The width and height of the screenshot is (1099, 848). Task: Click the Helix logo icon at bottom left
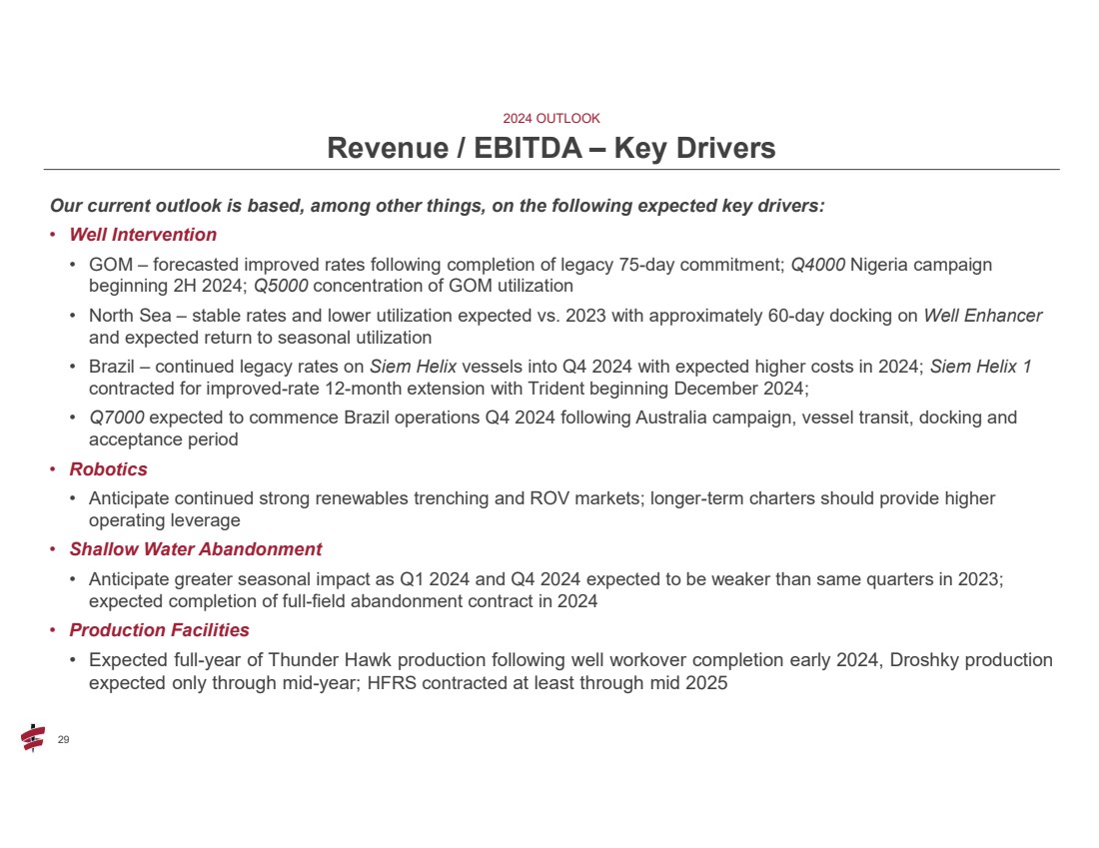click(33, 738)
